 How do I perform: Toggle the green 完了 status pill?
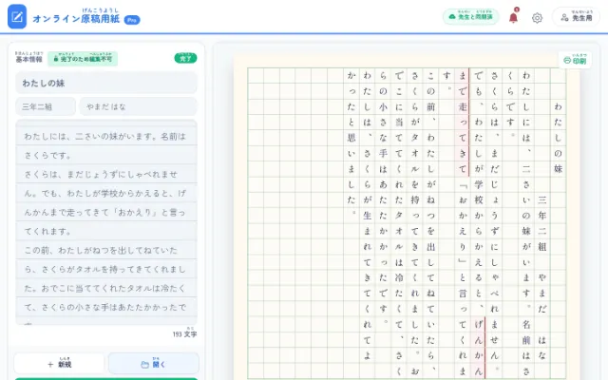point(185,58)
